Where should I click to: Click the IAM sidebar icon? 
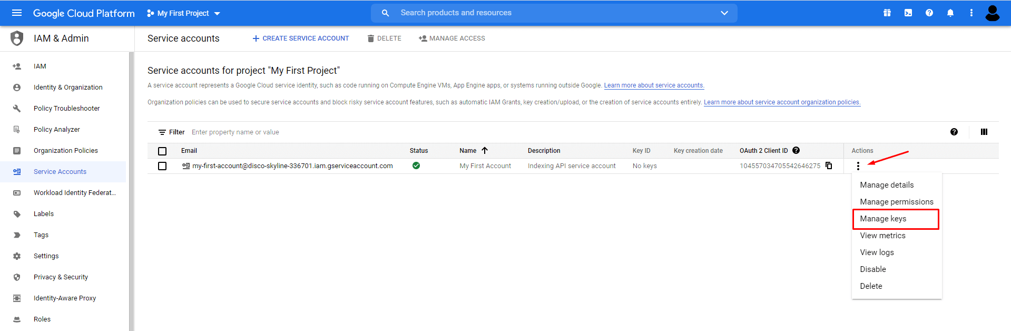[17, 66]
